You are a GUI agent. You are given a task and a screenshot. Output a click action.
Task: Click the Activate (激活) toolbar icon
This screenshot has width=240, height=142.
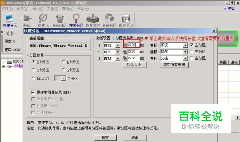[27, 20]
